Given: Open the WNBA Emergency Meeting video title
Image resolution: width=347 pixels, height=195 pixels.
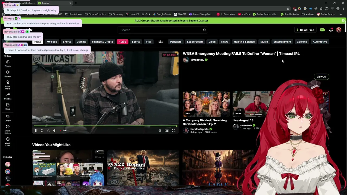Looking at the screenshot, I should 241,54.
